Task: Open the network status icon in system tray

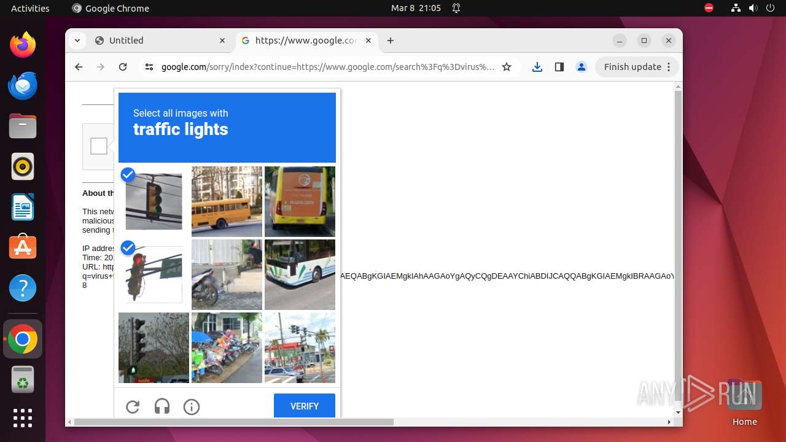Action: 736,9
